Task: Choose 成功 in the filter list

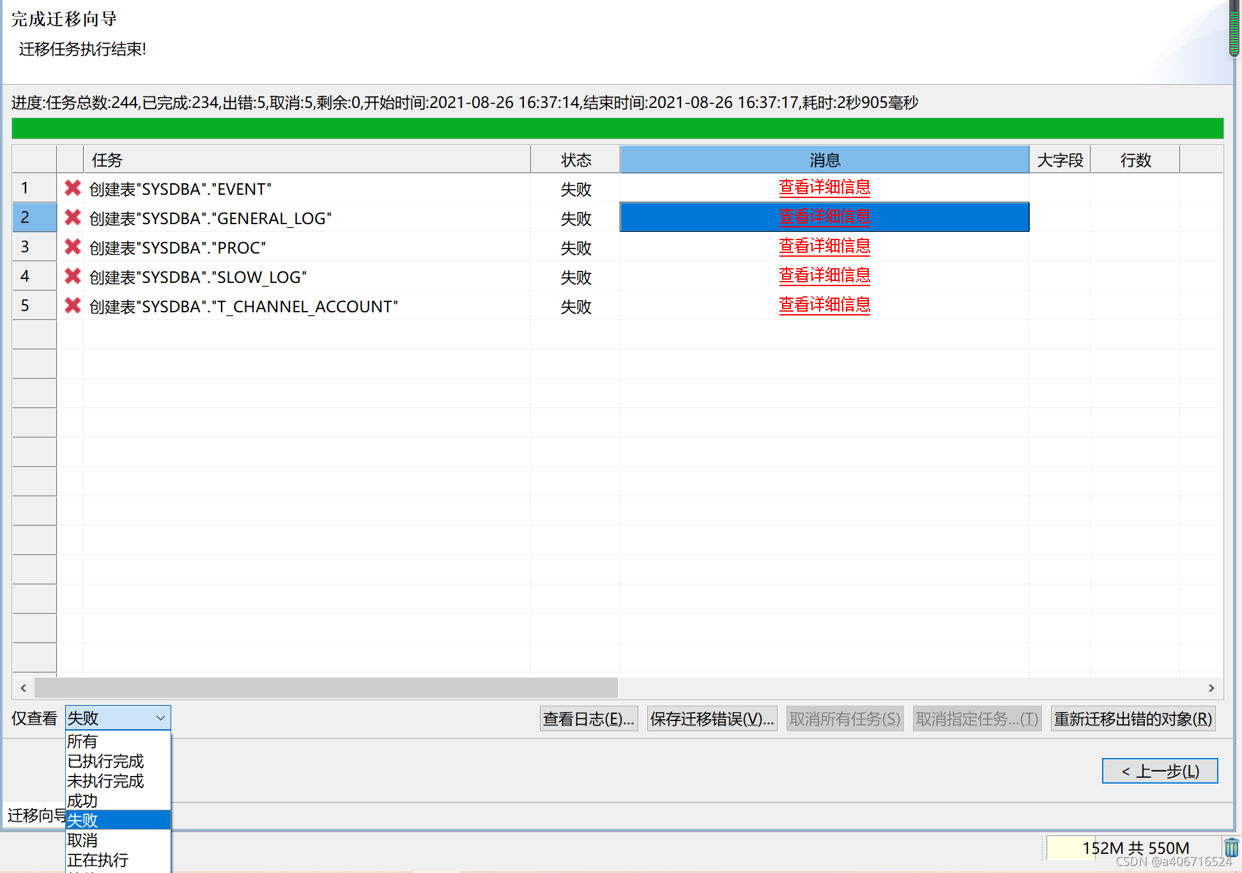Action: (118, 801)
